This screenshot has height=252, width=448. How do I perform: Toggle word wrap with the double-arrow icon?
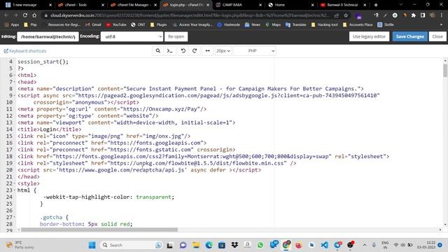click(207, 51)
